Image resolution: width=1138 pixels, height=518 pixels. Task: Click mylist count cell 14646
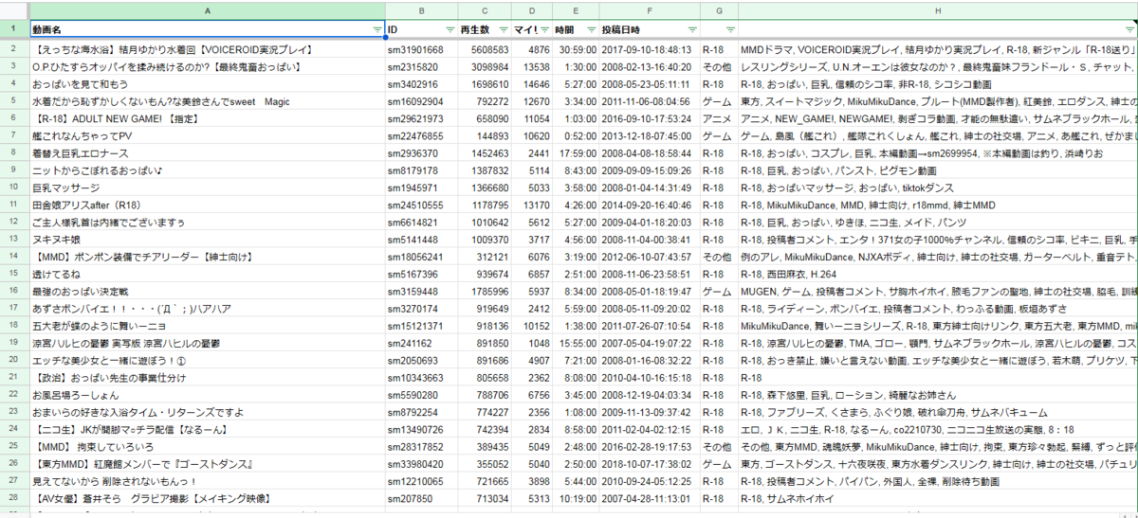[533, 83]
